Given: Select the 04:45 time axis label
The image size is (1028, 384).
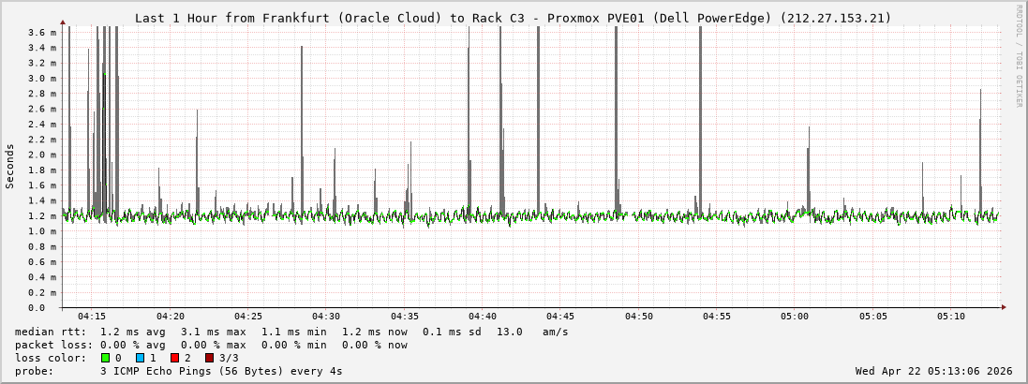Looking at the screenshot, I should tap(560, 317).
